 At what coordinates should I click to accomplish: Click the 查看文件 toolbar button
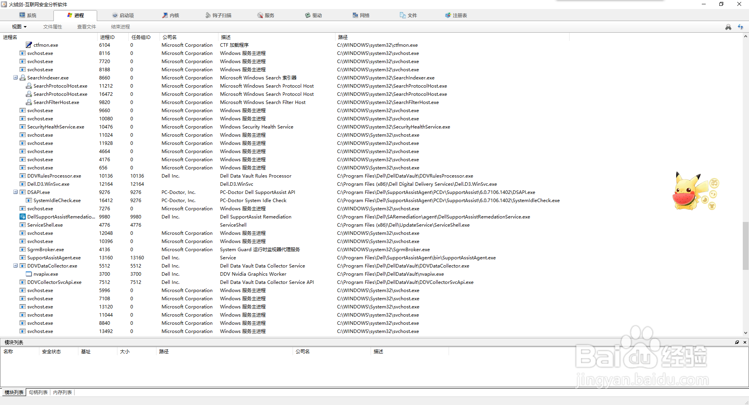click(x=87, y=26)
